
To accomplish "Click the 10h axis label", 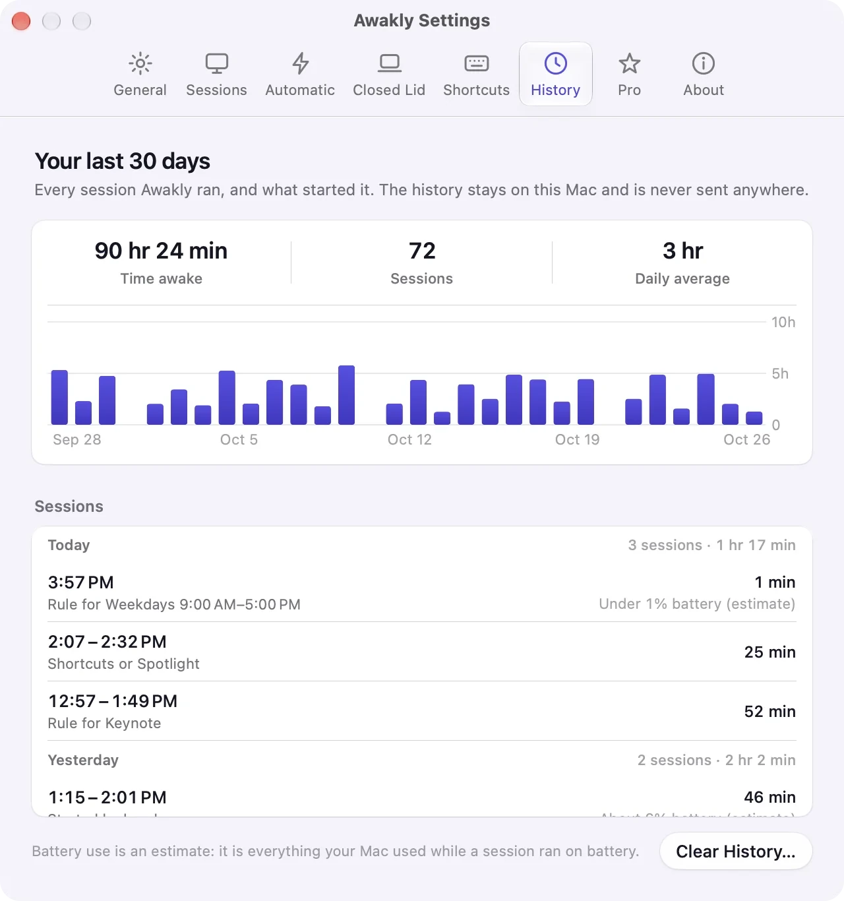I will (783, 322).
